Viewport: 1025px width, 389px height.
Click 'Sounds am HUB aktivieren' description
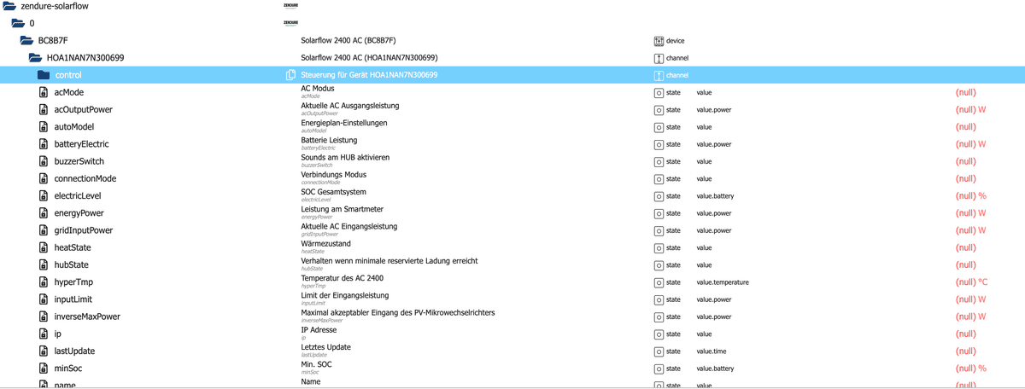345,158
